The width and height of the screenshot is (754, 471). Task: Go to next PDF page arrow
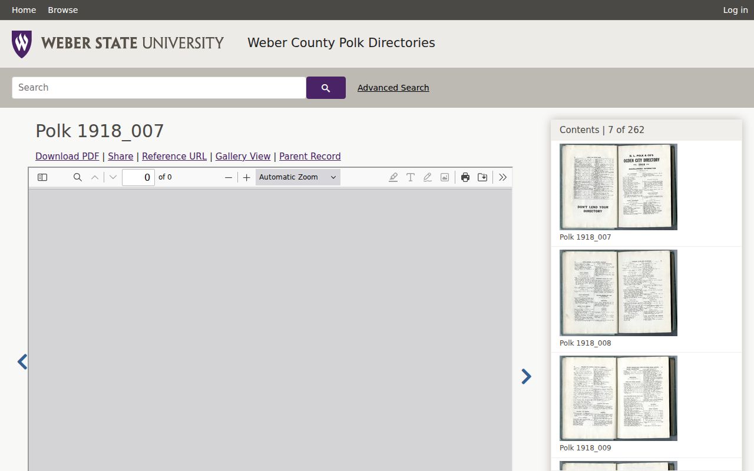(x=113, y=177)
